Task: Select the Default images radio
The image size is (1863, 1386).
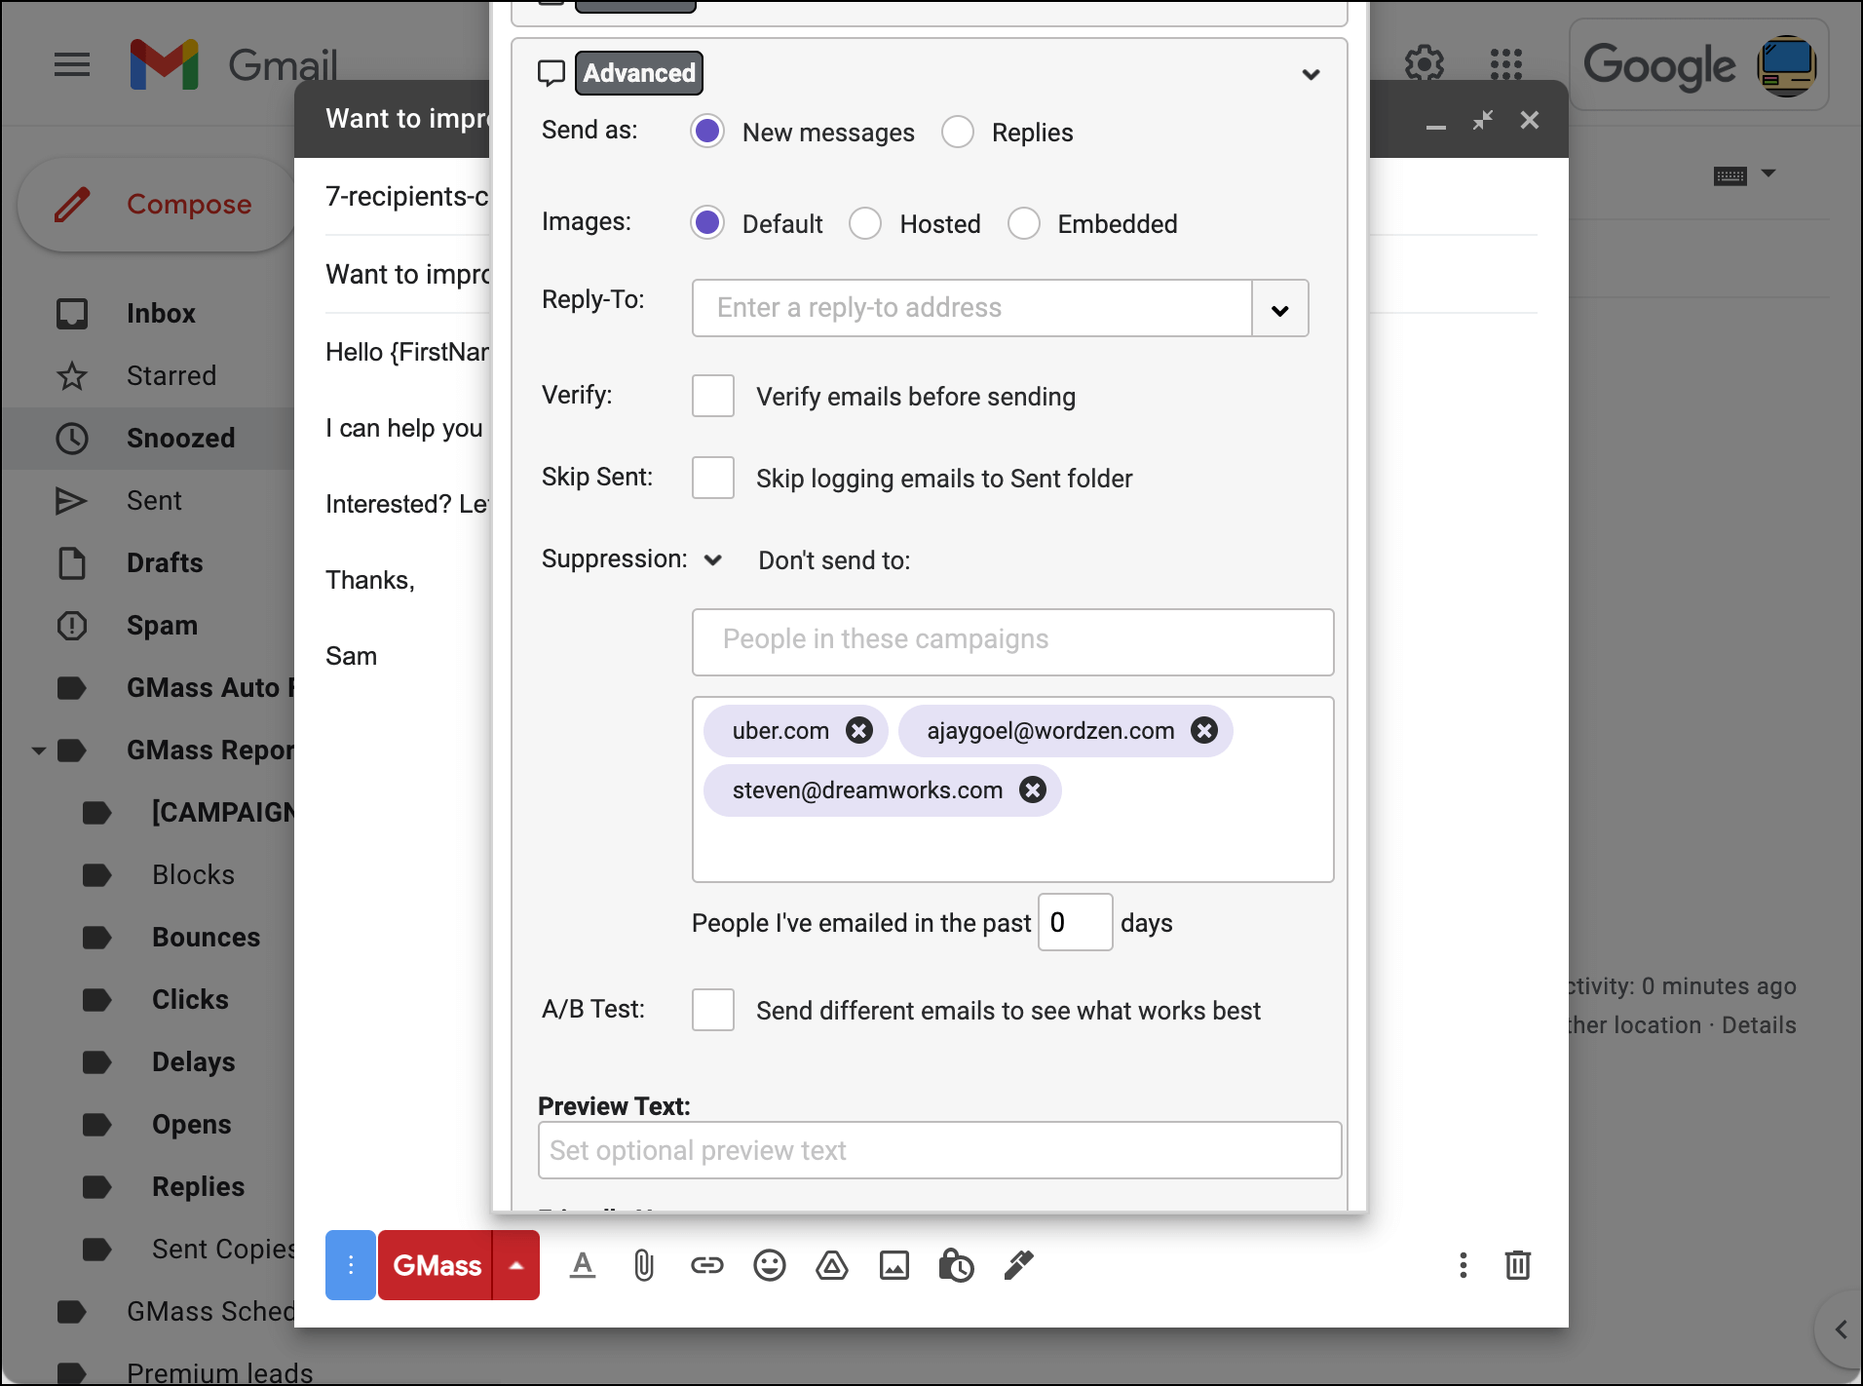Action: click(707, 222)
